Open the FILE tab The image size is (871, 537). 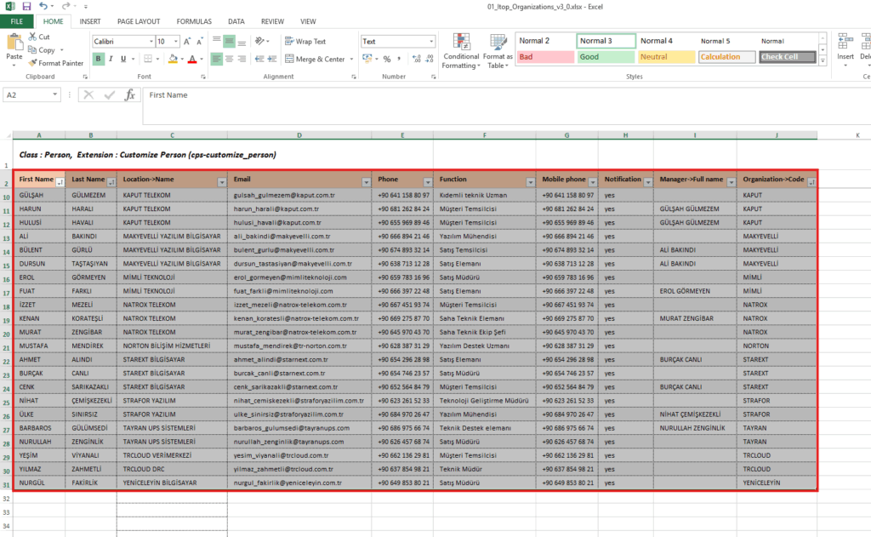click(x=17, y=21)
